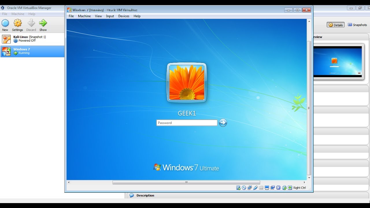Click the GEEK1 user account picture
Viewport: 370px width, 208px height.
[x=187, y=83]
